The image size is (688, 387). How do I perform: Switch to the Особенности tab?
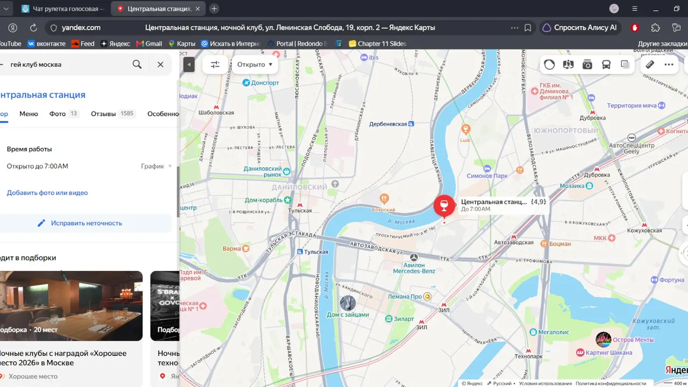[x=163, y=113]
